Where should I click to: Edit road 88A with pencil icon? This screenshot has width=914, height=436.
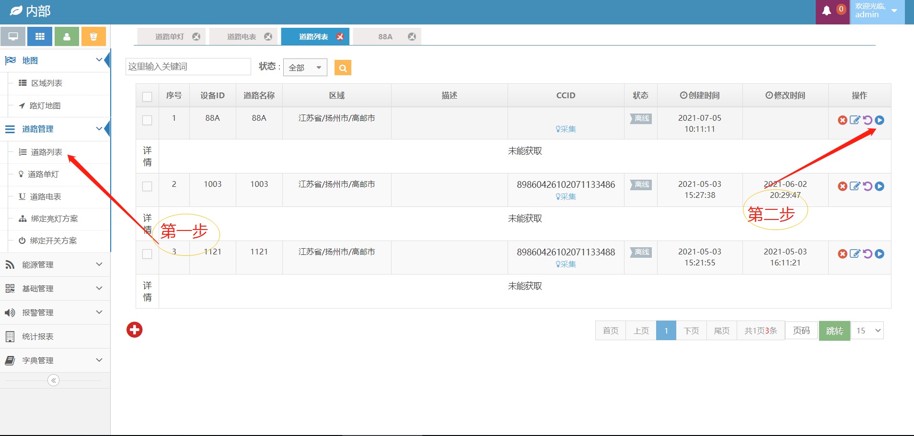point(855,120)
